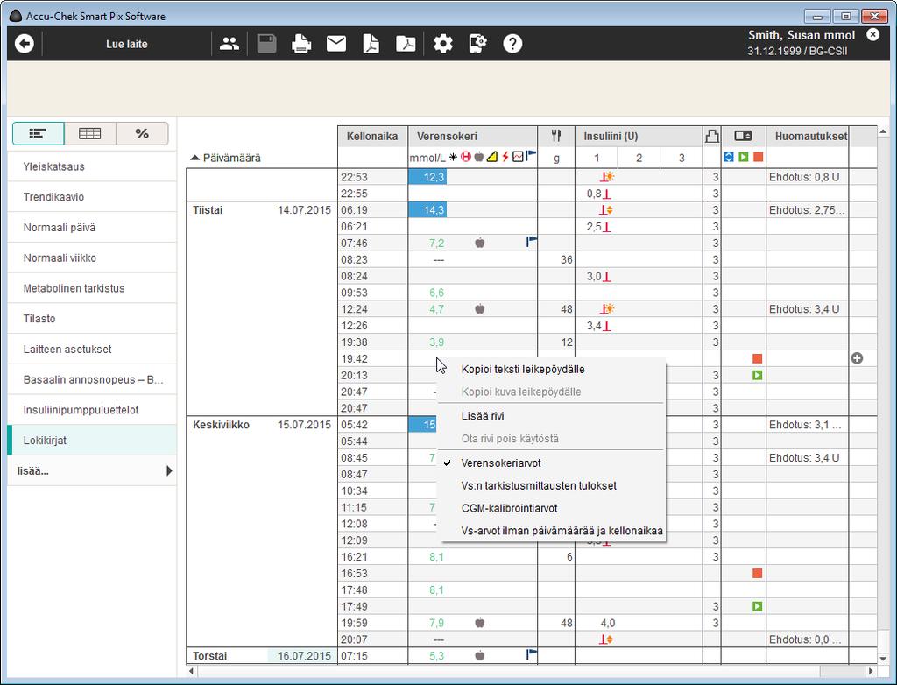Screen dimensions: 897x685
Task: Open Trendikaavio report
Action: point(91,197)
